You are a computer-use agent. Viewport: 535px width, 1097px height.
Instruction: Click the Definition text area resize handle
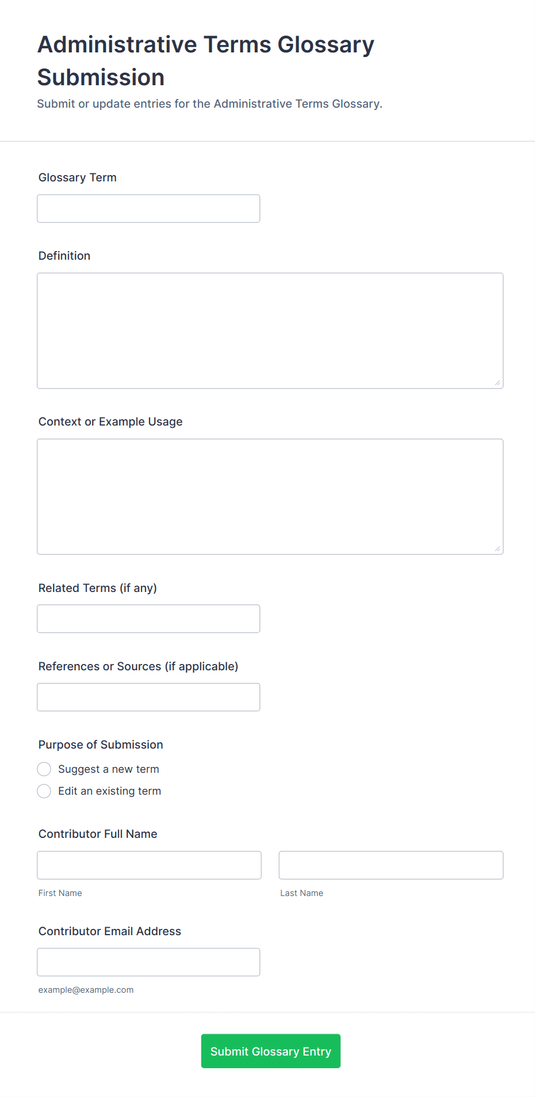[498, 383]
